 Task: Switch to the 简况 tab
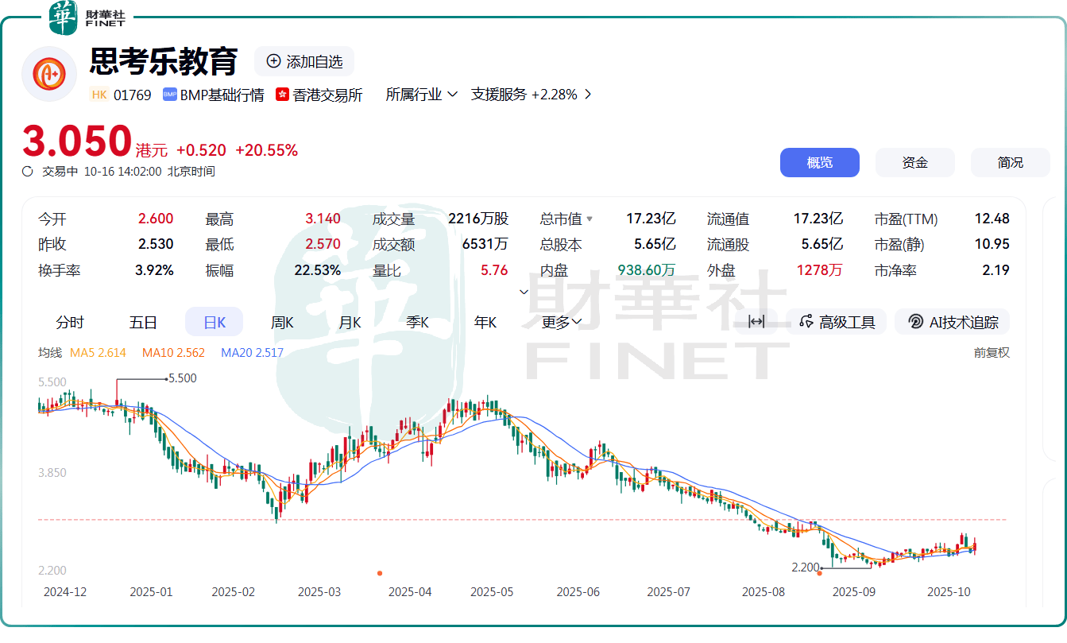pos(1010,162)
